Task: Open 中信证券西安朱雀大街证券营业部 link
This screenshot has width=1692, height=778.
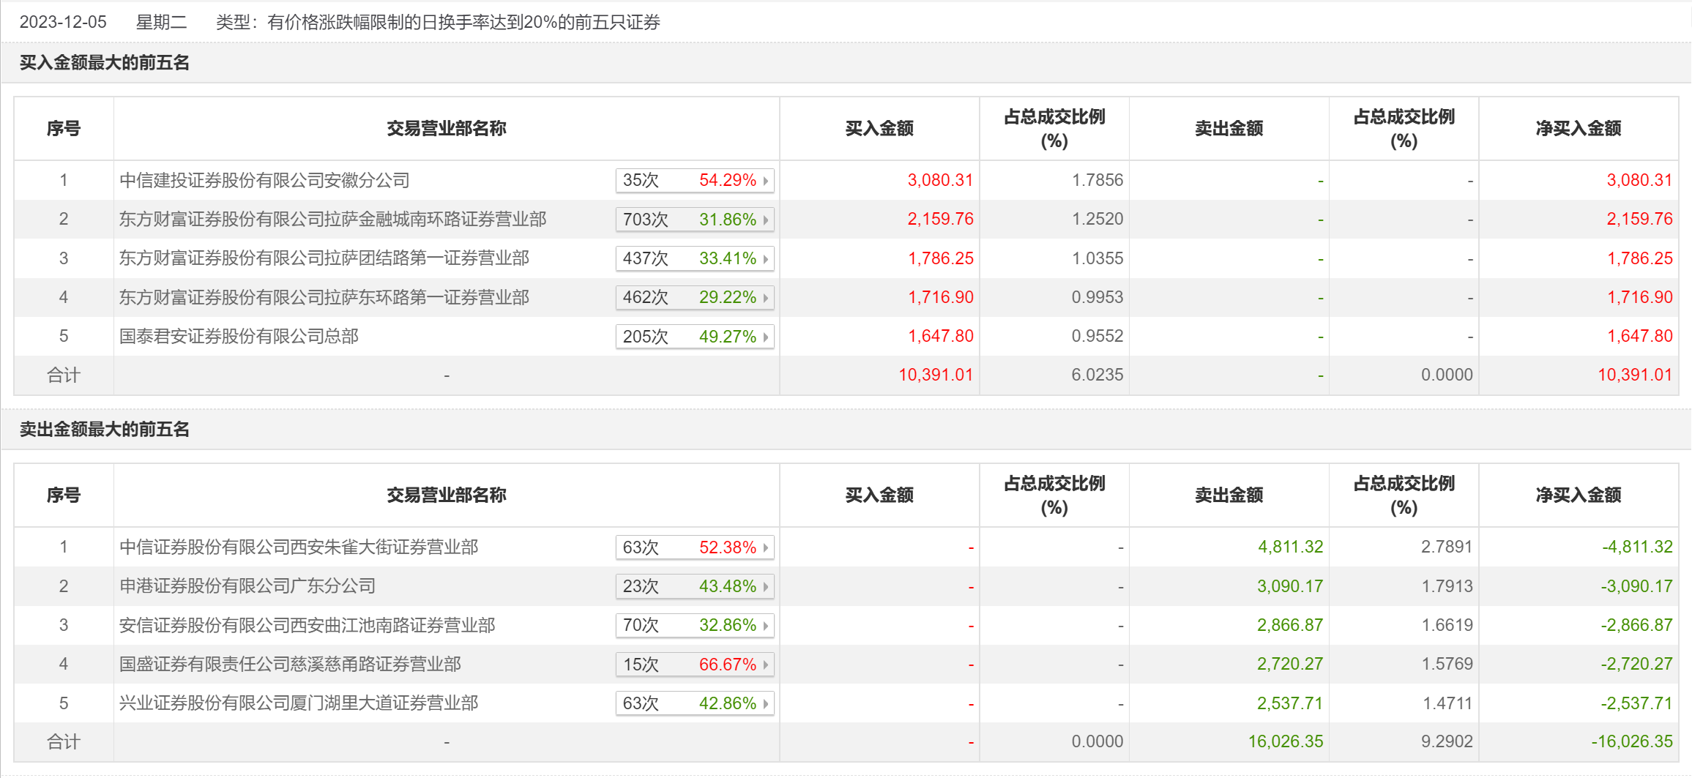Action: point(299,547)
